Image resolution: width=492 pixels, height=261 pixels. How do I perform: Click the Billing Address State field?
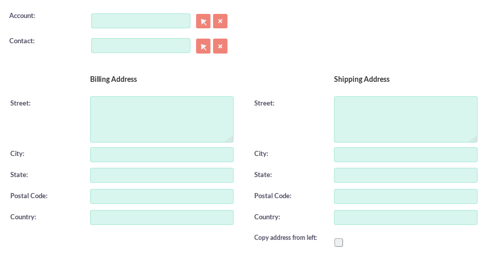162,176
